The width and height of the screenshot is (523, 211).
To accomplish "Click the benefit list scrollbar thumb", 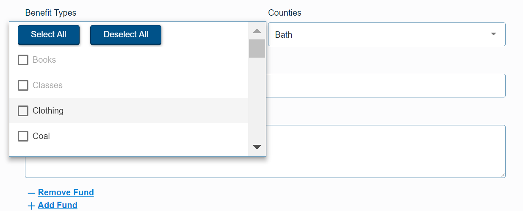I will [x=257, y=48].
